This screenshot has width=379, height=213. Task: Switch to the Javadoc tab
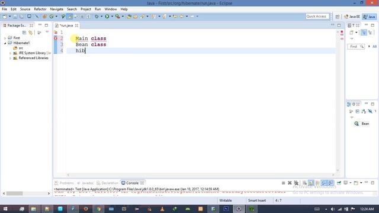(x=85, y=183)
